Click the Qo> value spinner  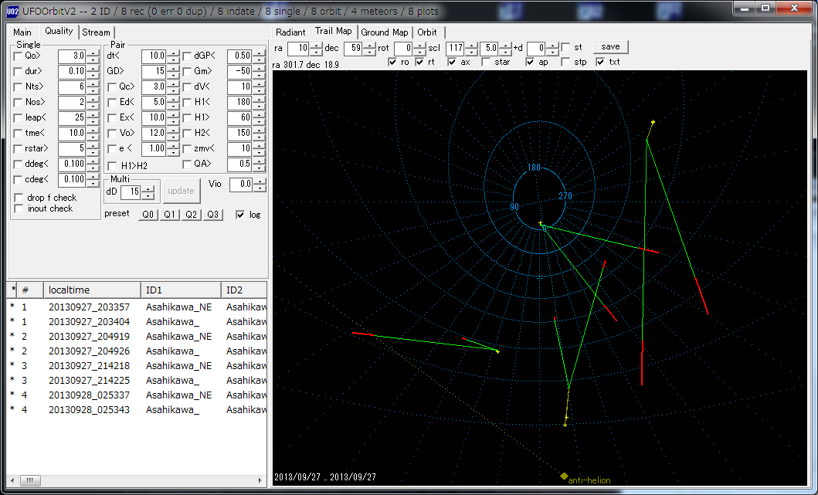coord(93,56)
